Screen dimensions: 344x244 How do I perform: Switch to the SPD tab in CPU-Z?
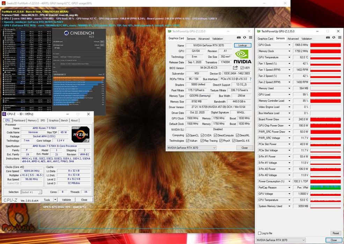pyautogui.click(x=43, y=120)
